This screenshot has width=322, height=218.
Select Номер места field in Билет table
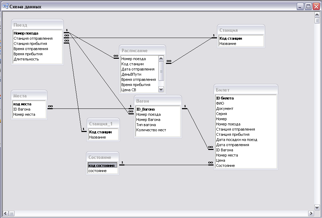point(246,155)
